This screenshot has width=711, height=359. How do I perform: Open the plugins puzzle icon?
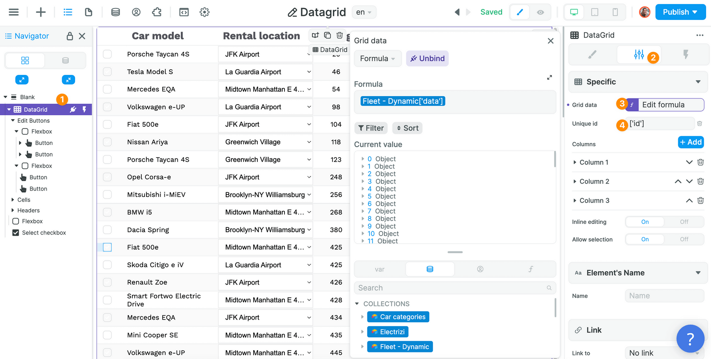coord(157,12)
